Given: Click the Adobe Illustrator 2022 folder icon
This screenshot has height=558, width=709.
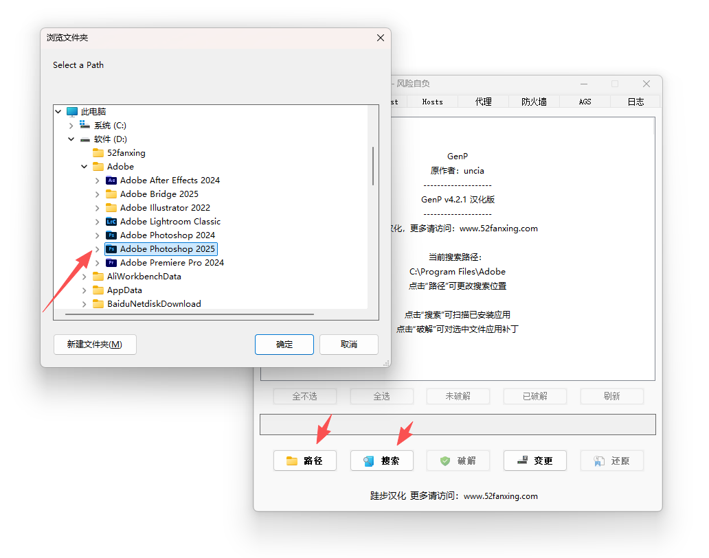Looking at the screenshot, I should pyautogui.click(x=111, y=208).
